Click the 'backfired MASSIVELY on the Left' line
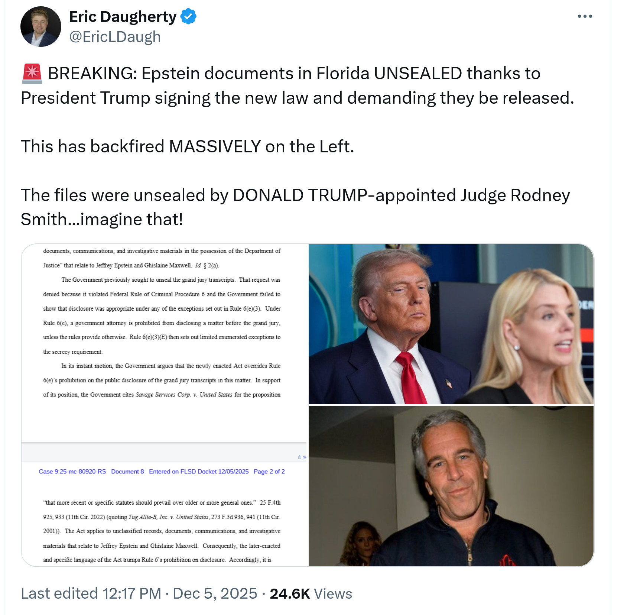This screenshot has width=637, height=615. (x=187, y=146)
